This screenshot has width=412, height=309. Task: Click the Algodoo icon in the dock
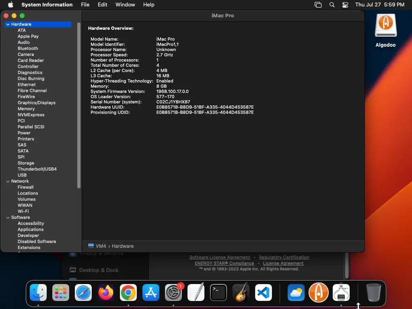pos(319,293)
